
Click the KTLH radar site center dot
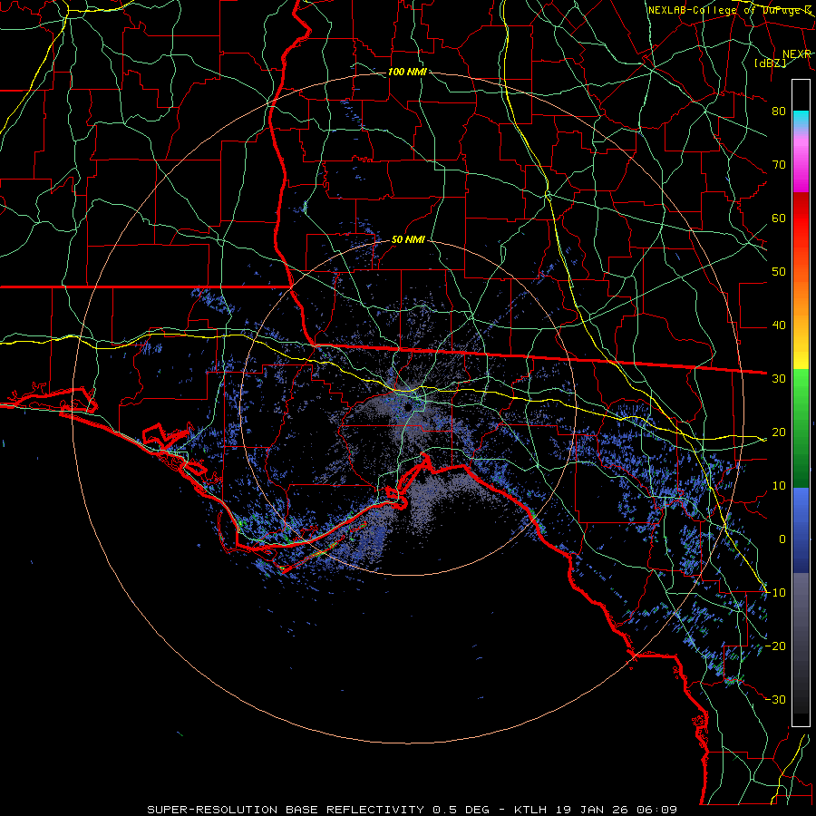(409, 407)
